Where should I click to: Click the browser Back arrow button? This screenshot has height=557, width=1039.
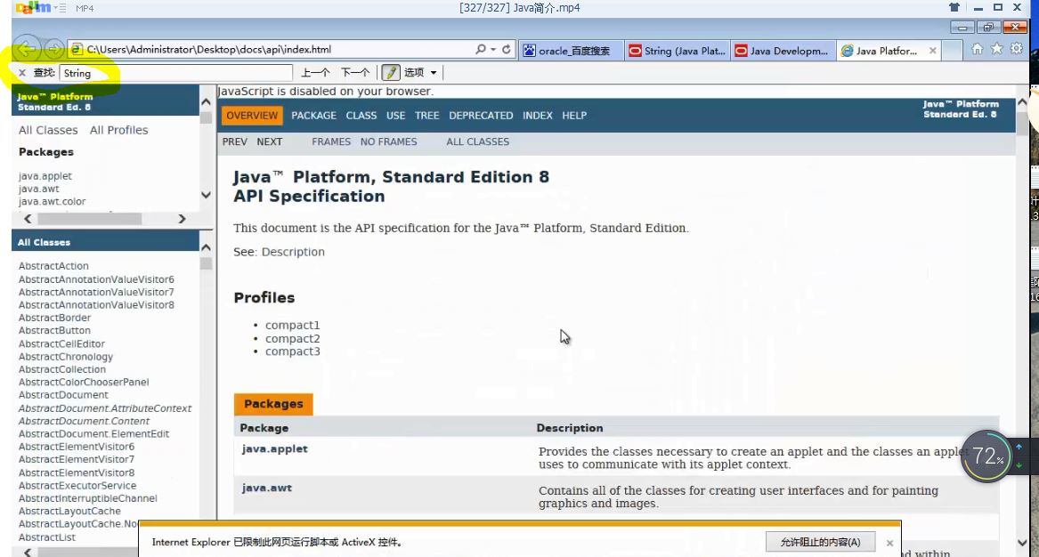coord(28,49)
